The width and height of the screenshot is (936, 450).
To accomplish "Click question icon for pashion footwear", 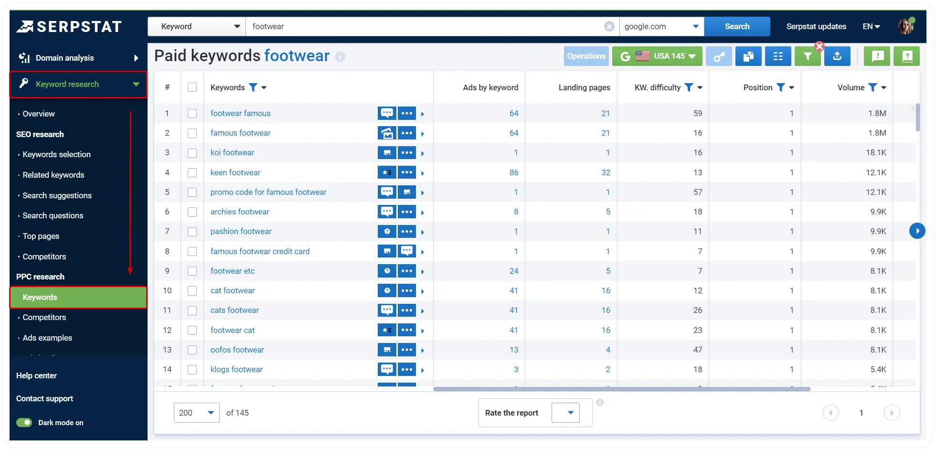I will [387, 231].
